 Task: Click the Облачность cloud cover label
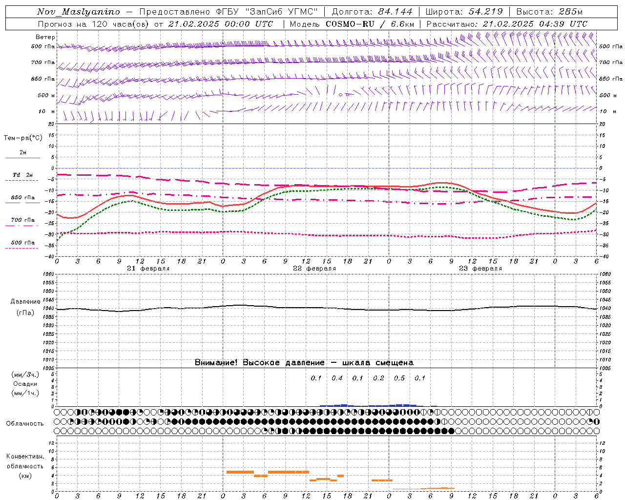point(25,423)
